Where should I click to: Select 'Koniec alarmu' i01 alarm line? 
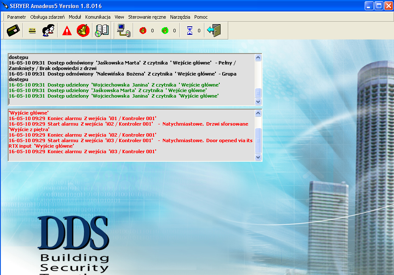click(82, 118)
